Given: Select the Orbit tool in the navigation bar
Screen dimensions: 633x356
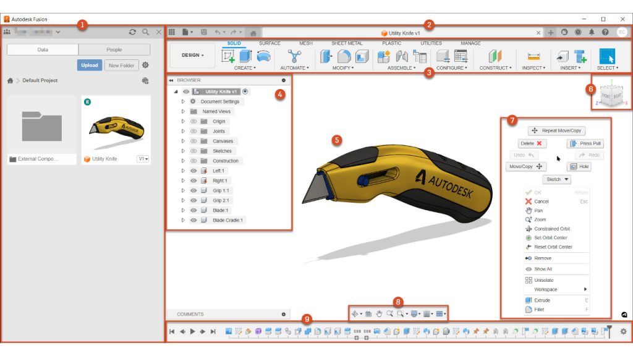Looking at the screenshot, I should (x=355, y=313).
